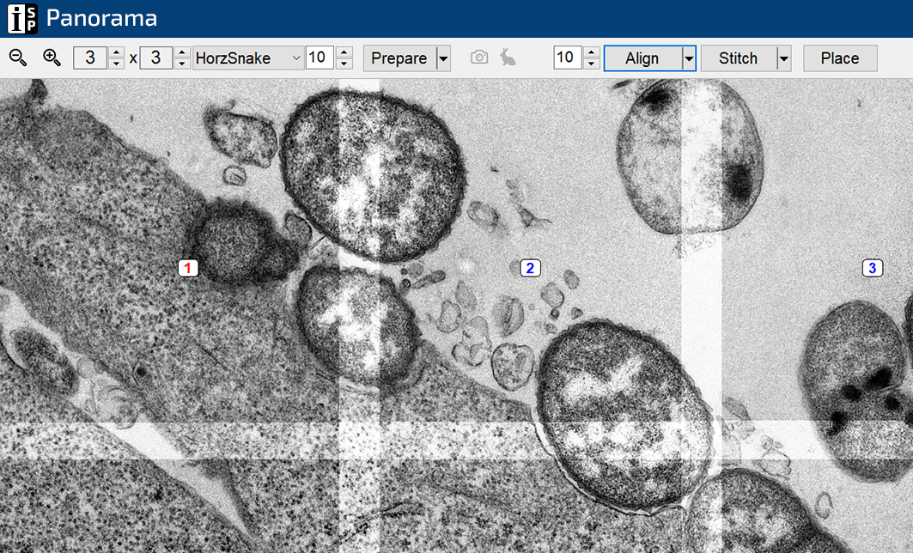Click the overlap value field beside HorzSnake
913x553 pixels.
tap(320, 58)
